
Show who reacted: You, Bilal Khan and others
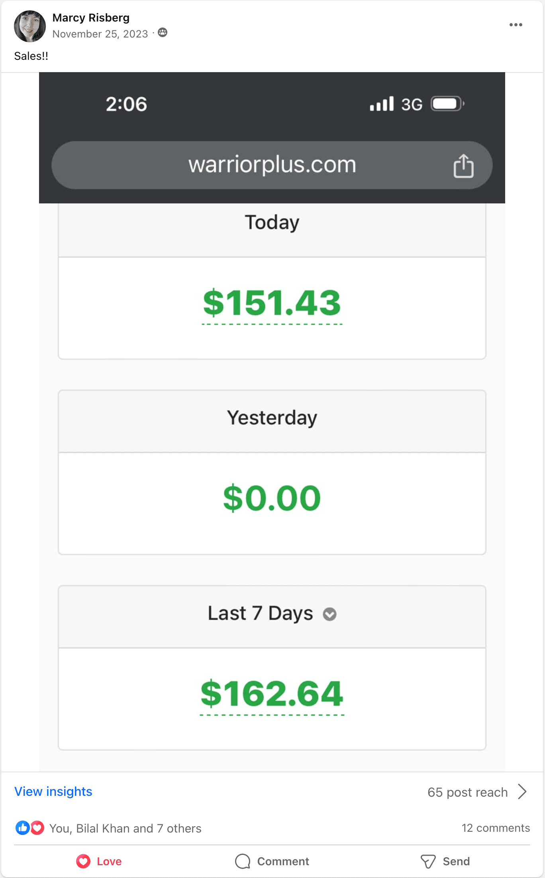[125, 828]
